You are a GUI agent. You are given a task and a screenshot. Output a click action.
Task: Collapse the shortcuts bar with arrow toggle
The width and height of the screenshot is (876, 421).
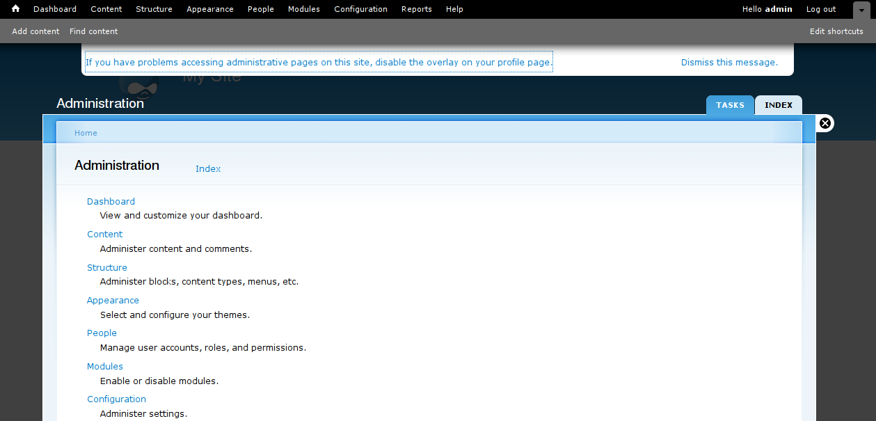tap(861, 10)
